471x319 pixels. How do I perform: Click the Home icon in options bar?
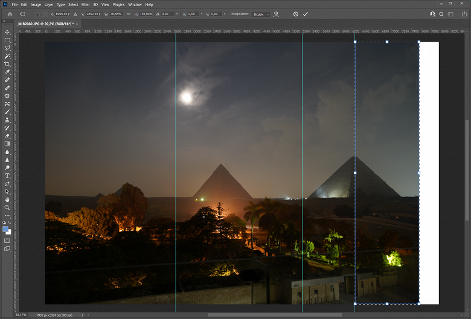pos(10,14)
